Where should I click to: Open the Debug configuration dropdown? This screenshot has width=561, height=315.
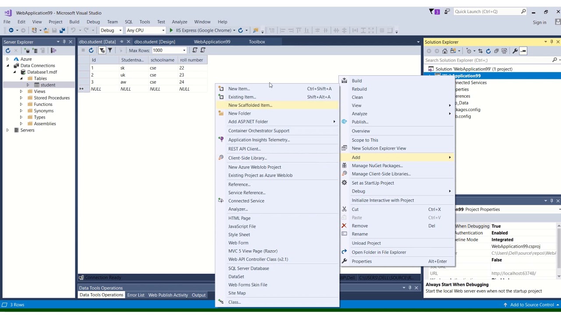tap(120, 30)
